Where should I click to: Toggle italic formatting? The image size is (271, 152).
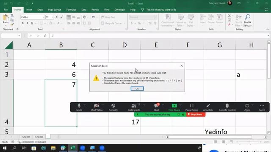[x=27, y=23]
